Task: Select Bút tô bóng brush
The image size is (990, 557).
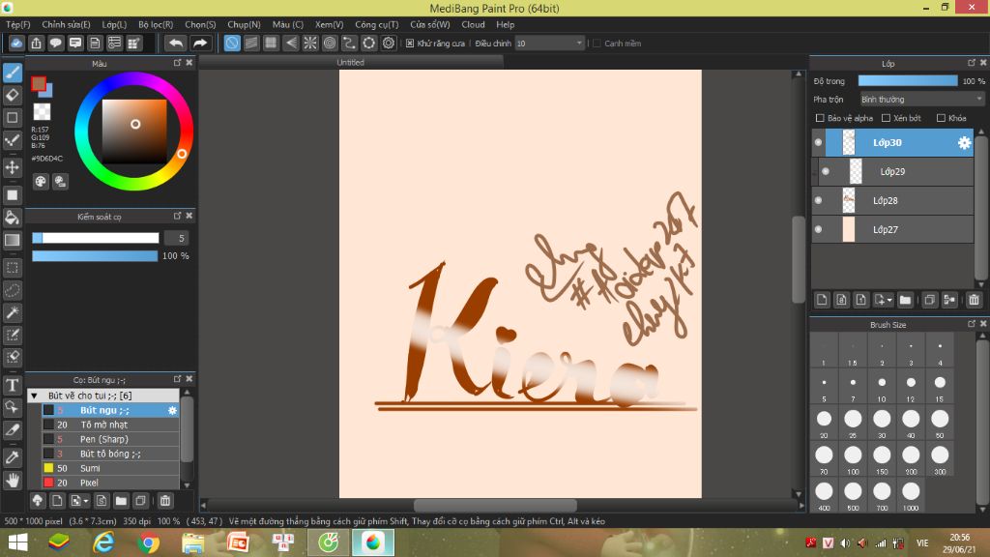Action: tap(110, 454)
